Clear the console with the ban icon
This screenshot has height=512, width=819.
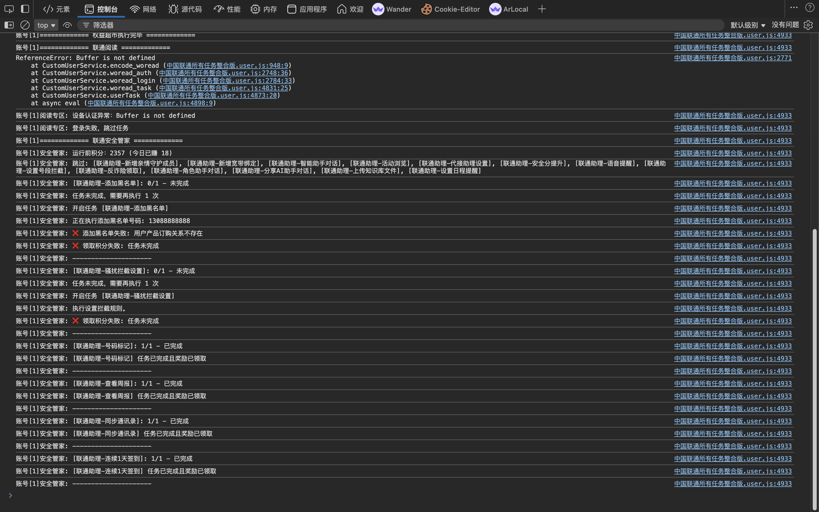tap(25, 25)
